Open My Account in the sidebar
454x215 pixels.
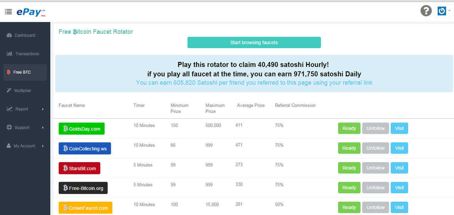pos(25,146)
